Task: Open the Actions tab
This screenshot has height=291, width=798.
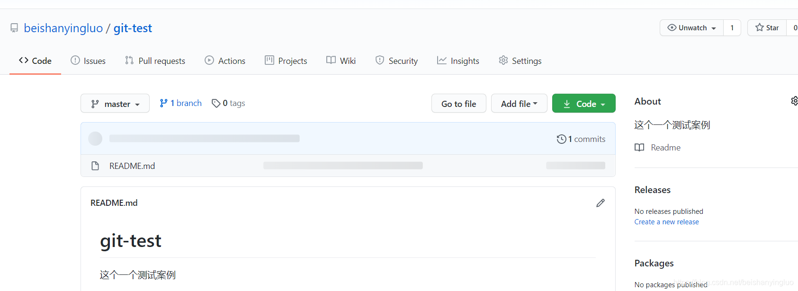Action: [225, 61]
